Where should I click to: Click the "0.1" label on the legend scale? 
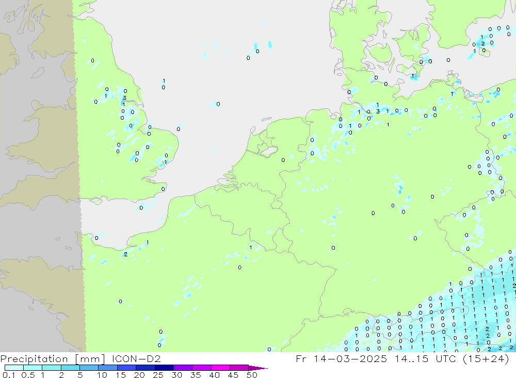click(x=8, y=375)
